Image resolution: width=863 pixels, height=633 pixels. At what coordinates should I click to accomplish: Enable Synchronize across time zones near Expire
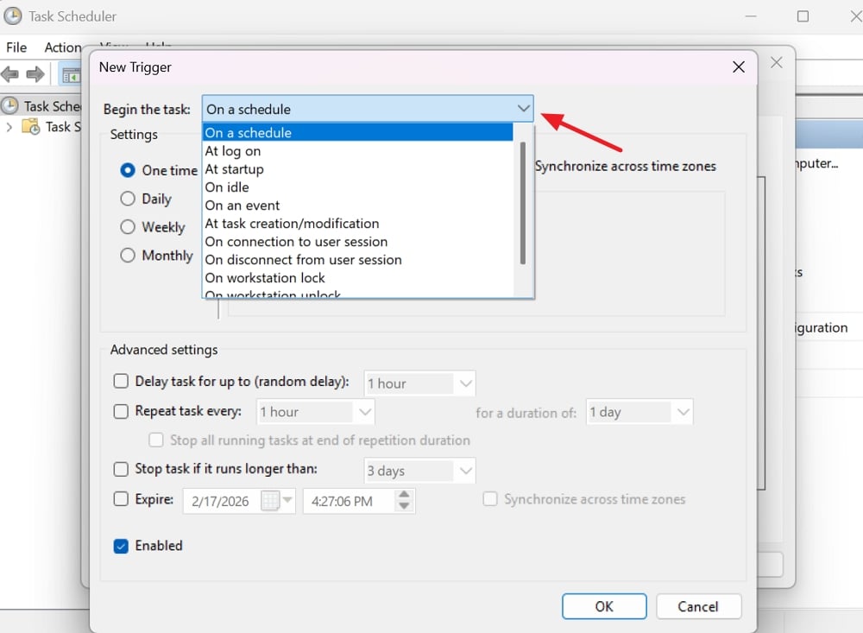tap(489, 499)
